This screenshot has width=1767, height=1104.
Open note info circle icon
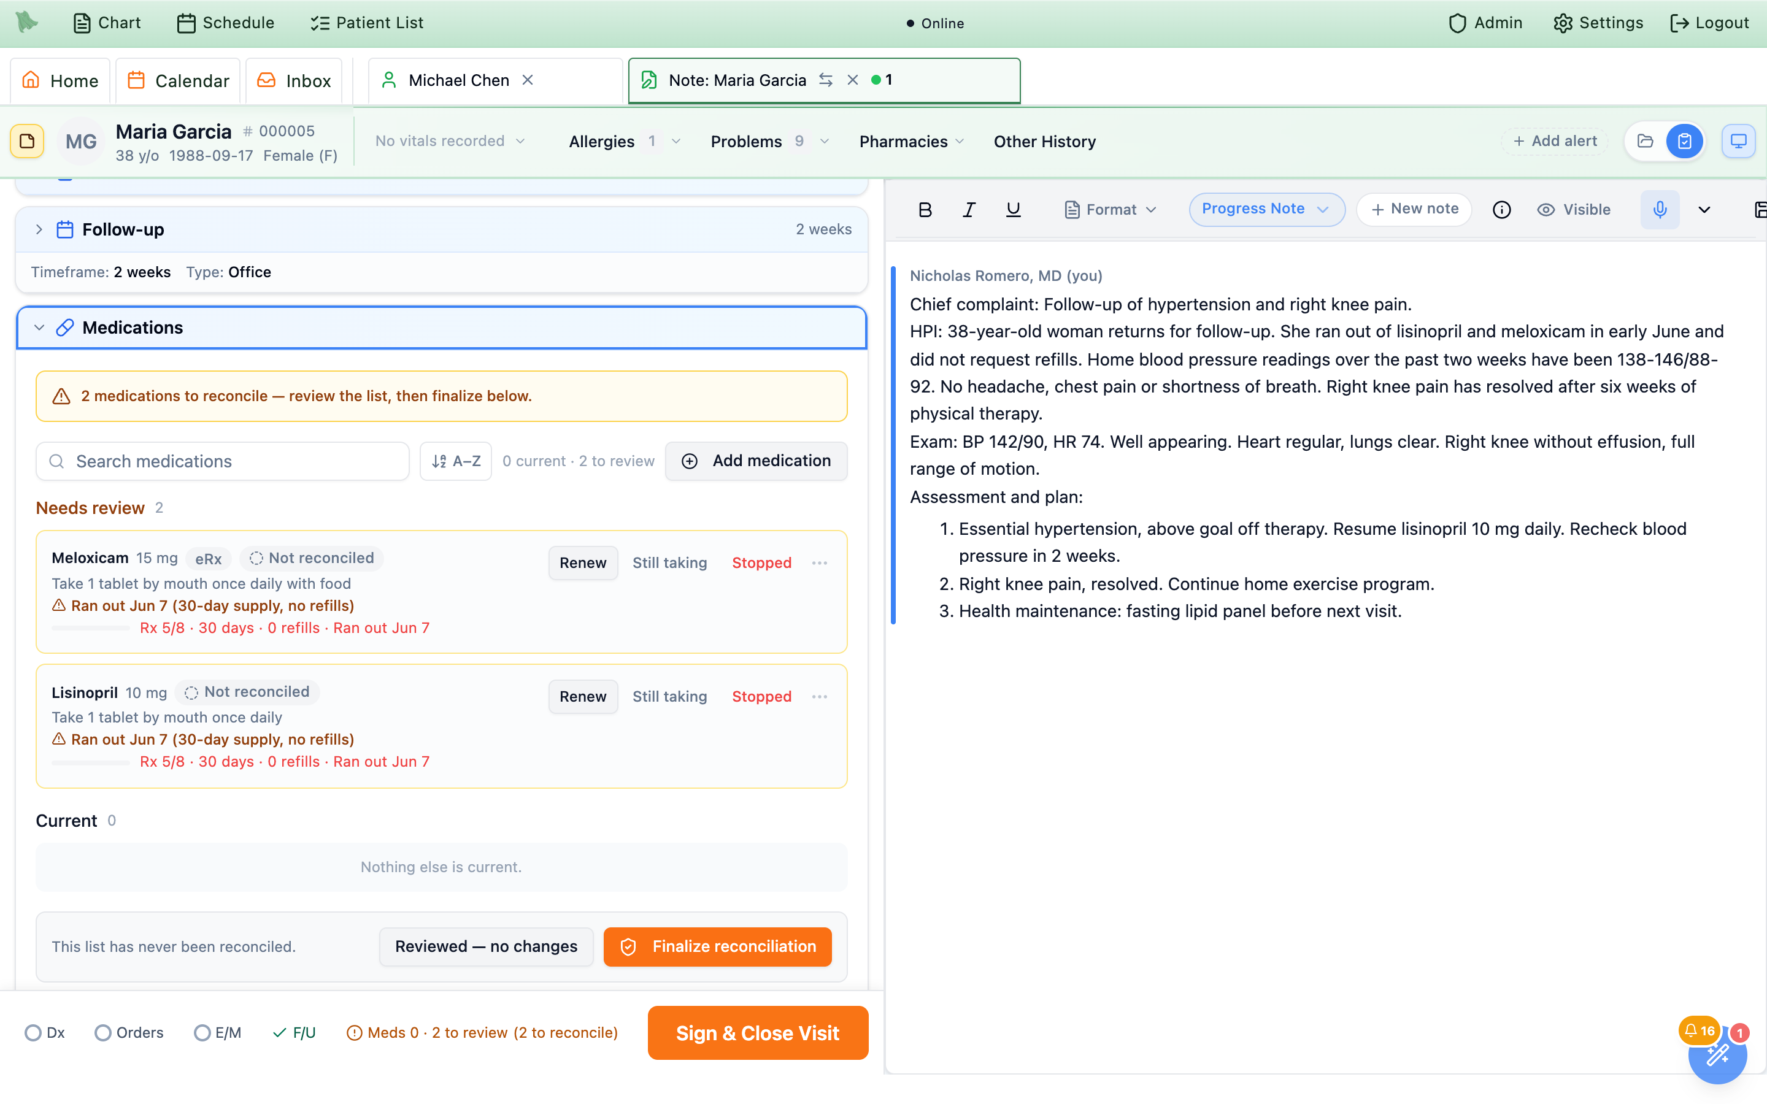1501,210
